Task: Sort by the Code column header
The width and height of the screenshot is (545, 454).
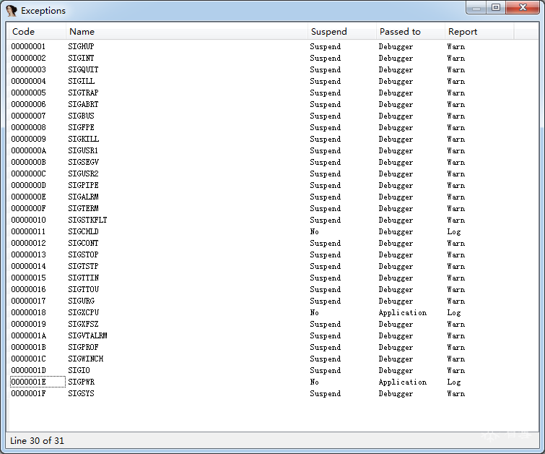Action: [37, 32]
